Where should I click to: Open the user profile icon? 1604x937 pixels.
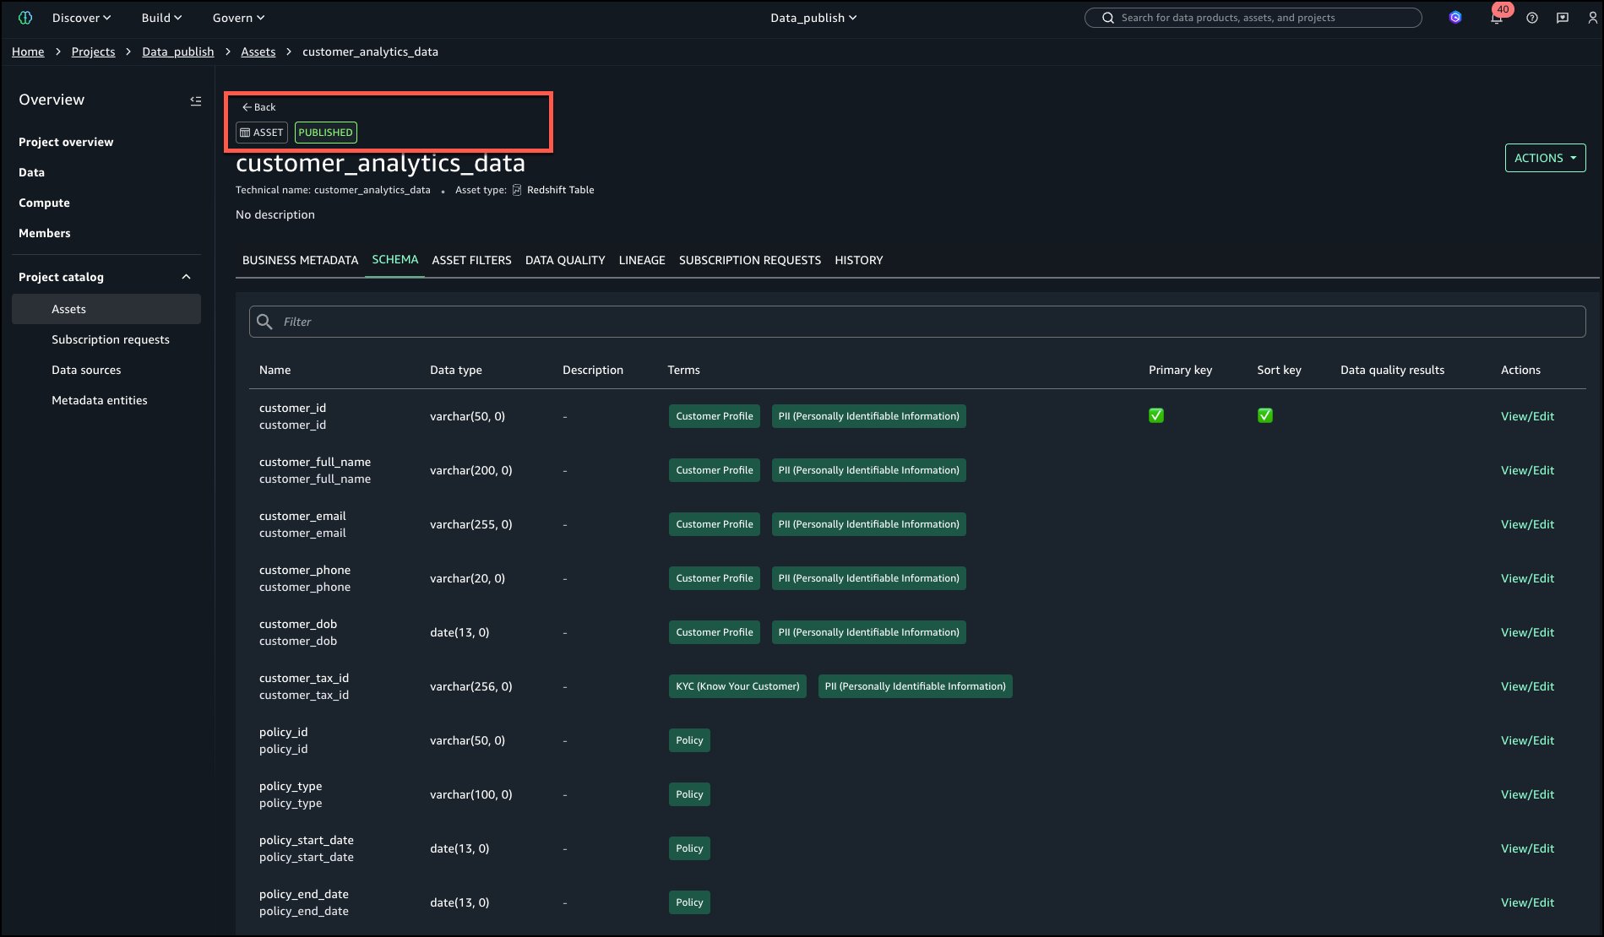[x=1592, y=18]
